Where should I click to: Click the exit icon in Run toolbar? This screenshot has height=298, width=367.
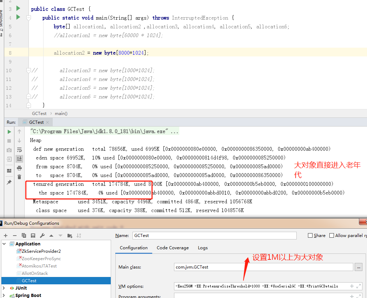click(9, 159)
